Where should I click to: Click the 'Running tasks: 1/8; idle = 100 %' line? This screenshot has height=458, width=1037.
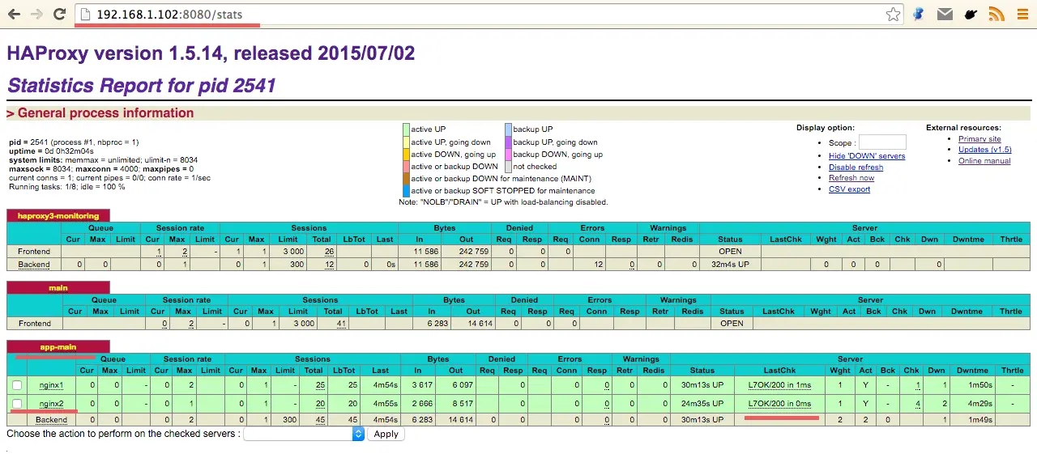pos(67,187)
